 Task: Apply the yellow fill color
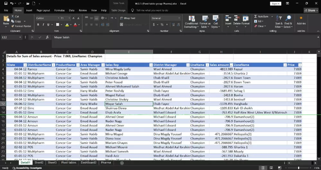point(67,25)
